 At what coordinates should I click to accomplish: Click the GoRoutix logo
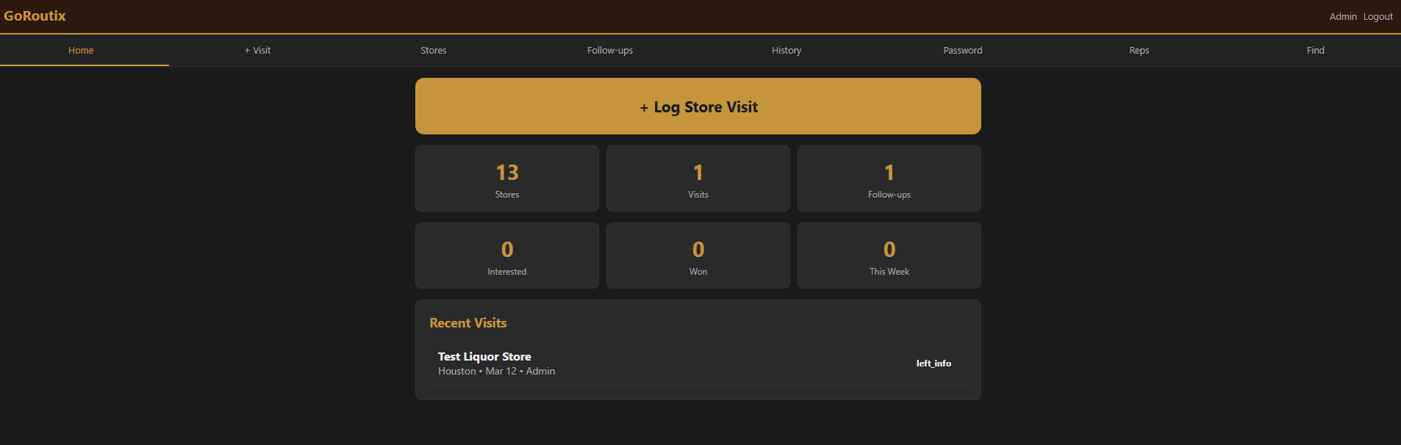pyautogui.click(x=35, y=16)
